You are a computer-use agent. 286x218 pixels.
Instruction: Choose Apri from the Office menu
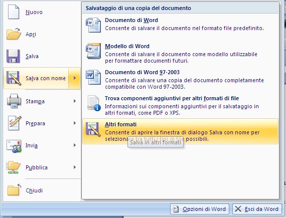42,34
